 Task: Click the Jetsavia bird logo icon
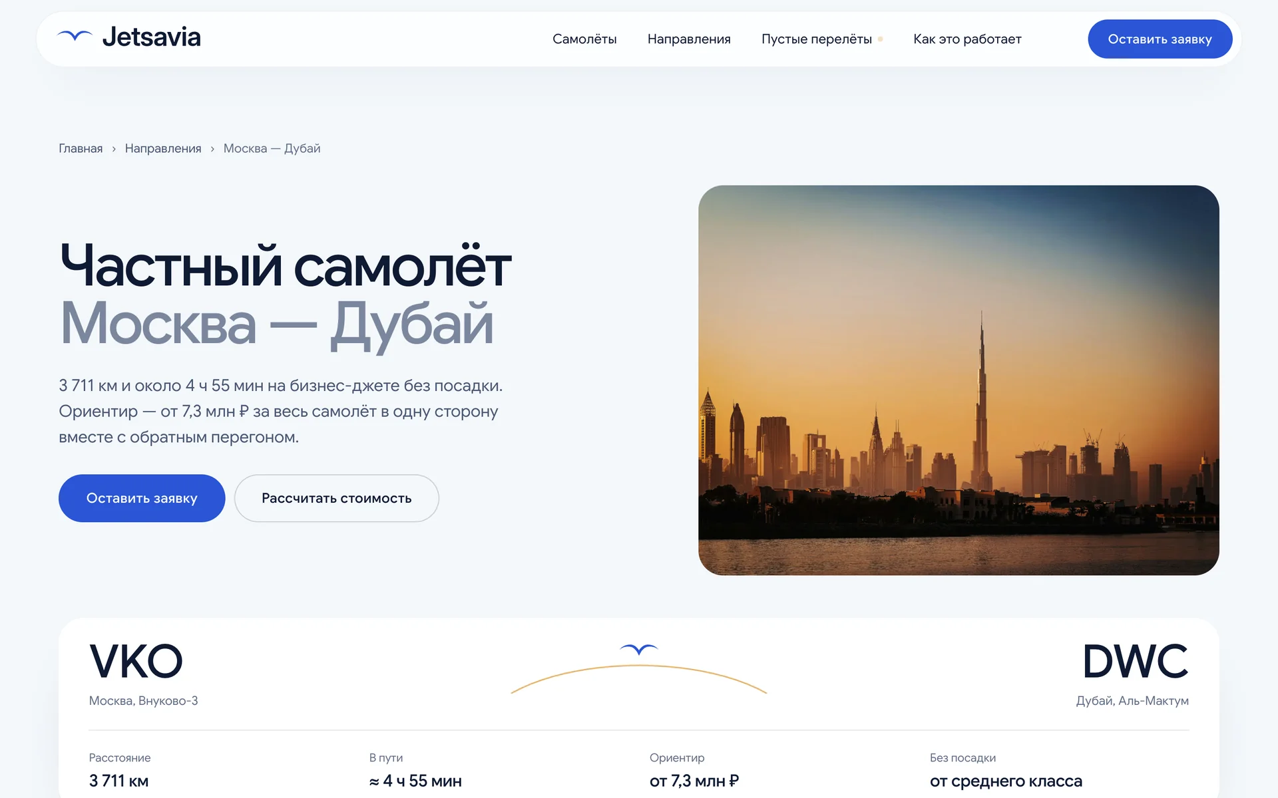click(x=75, y=37)
